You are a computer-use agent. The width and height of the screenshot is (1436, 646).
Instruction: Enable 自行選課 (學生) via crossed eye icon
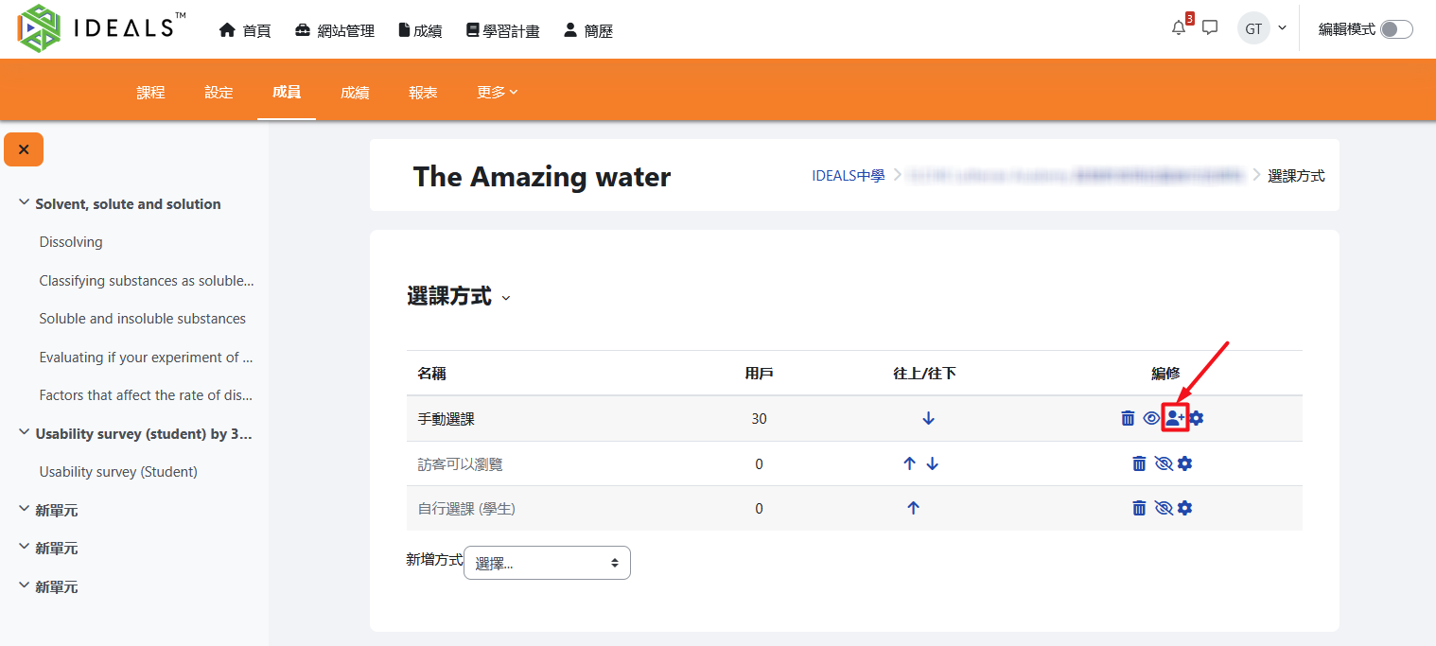(1164, 508)
